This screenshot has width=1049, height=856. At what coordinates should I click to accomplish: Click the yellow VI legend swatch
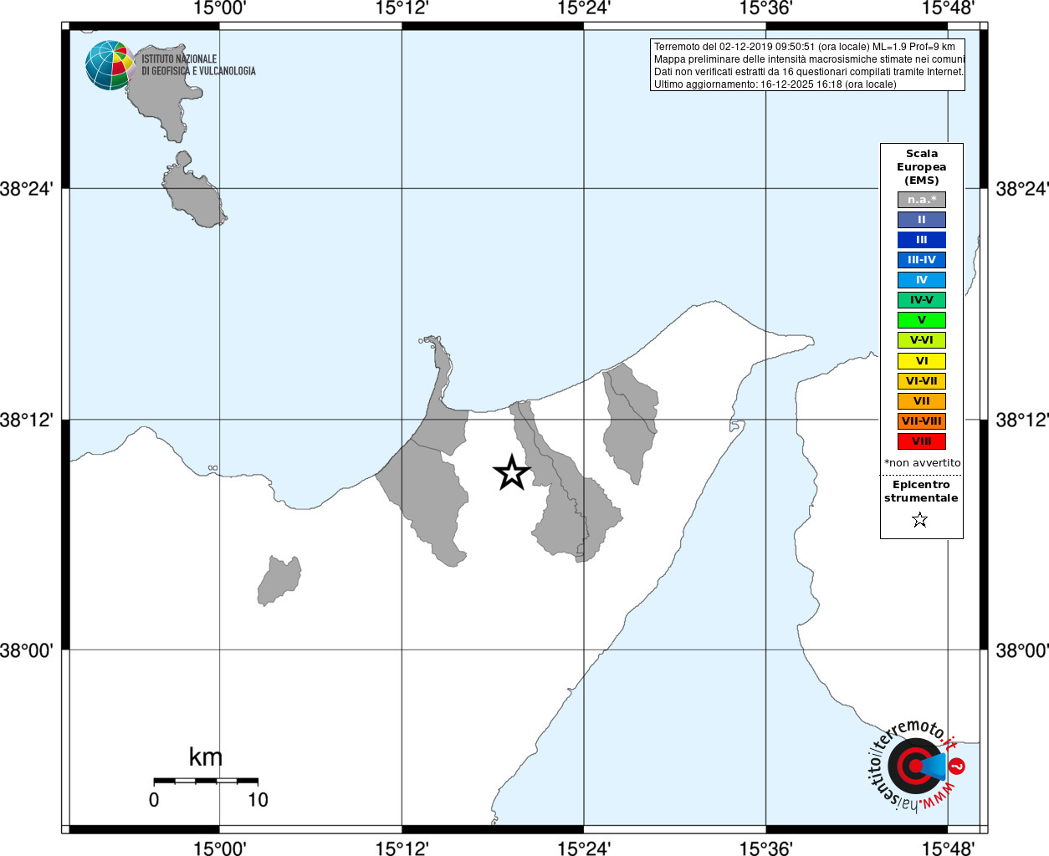tap(922, 361)
